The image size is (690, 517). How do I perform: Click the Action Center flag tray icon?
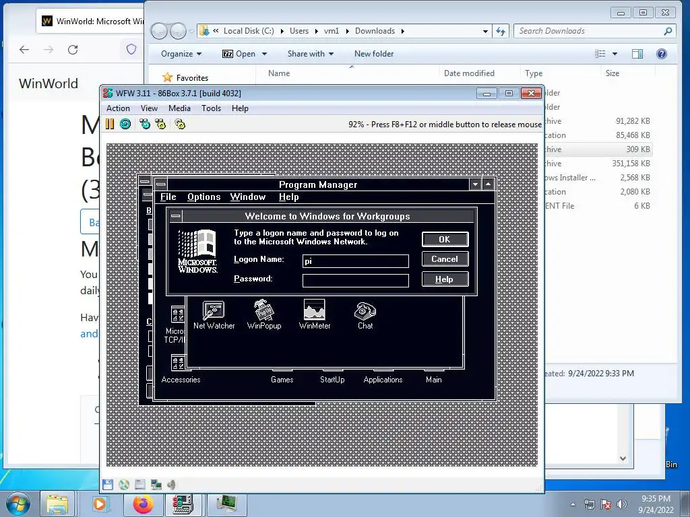click(606, 504)
